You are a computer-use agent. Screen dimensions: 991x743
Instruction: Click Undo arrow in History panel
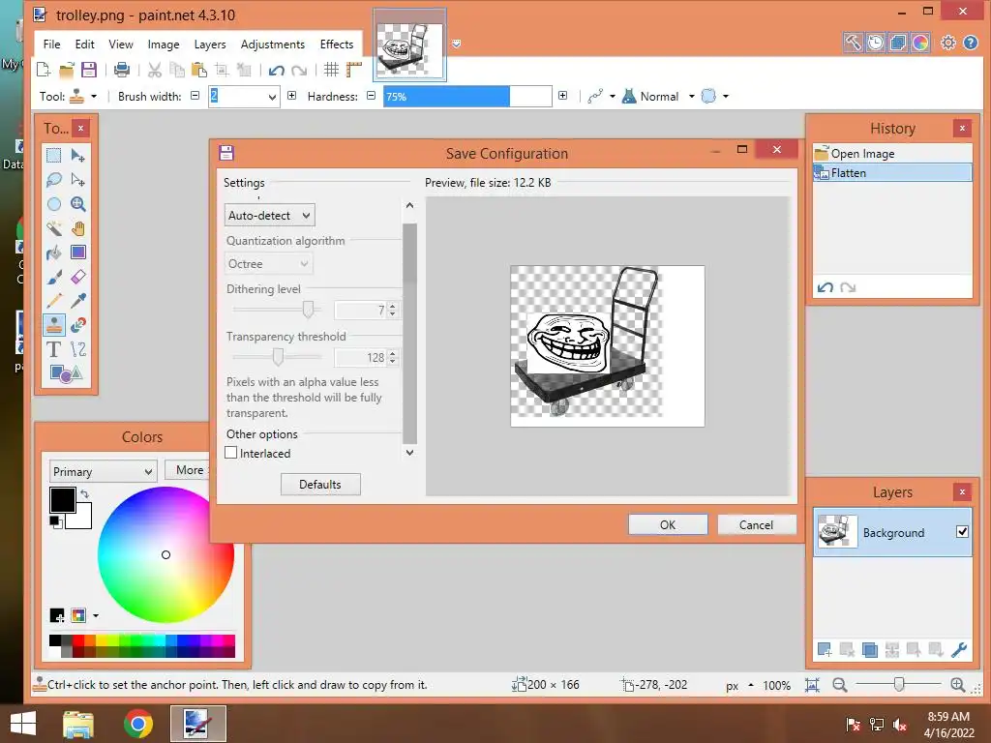click(x=825, y=287)
